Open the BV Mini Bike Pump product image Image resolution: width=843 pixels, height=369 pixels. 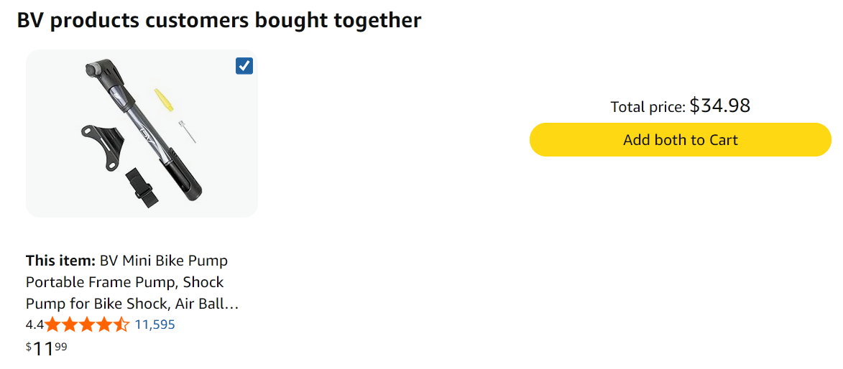click(x=142, y=134)
